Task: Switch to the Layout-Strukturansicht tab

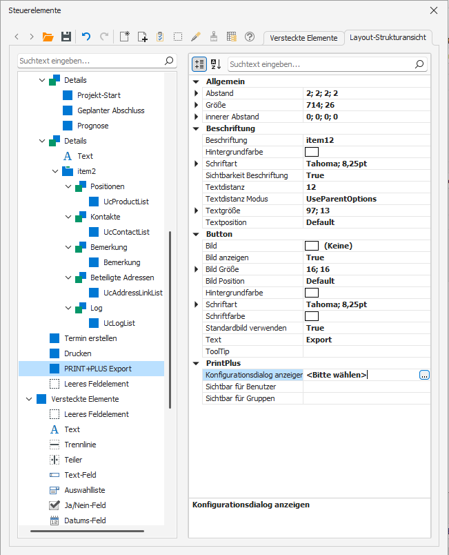Action: tap(388, 37)
